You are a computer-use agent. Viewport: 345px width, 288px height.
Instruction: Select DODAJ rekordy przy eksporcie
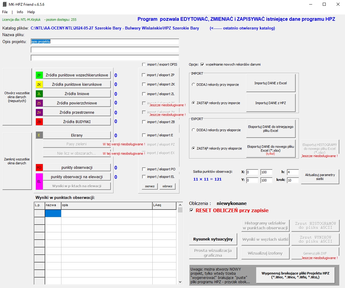click(193, 130)
